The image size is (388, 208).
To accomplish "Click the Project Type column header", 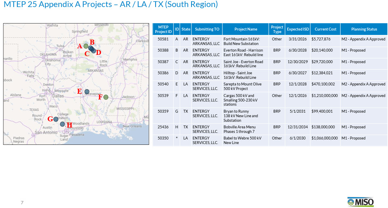I will pyautogui.click(x=277, y=29).
